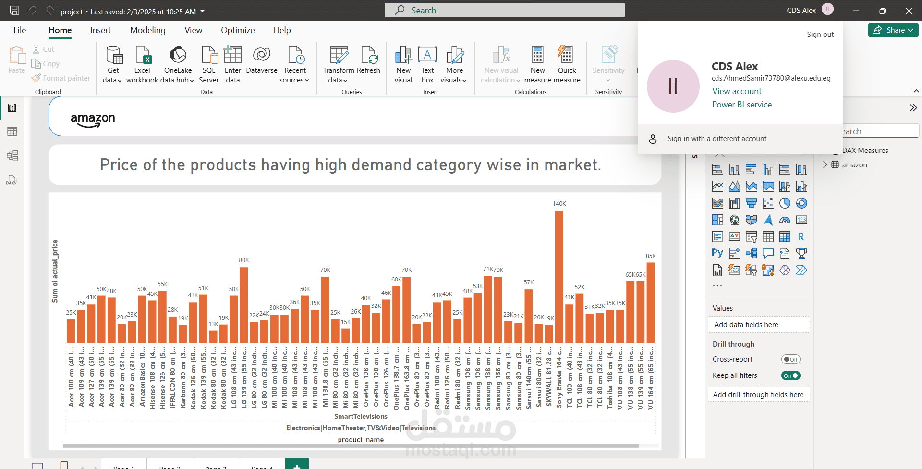Image resolution: width=922 pixels, height=469 pixels.
Task: Select the funnel chart visual
Action: [x=751, y=203]
